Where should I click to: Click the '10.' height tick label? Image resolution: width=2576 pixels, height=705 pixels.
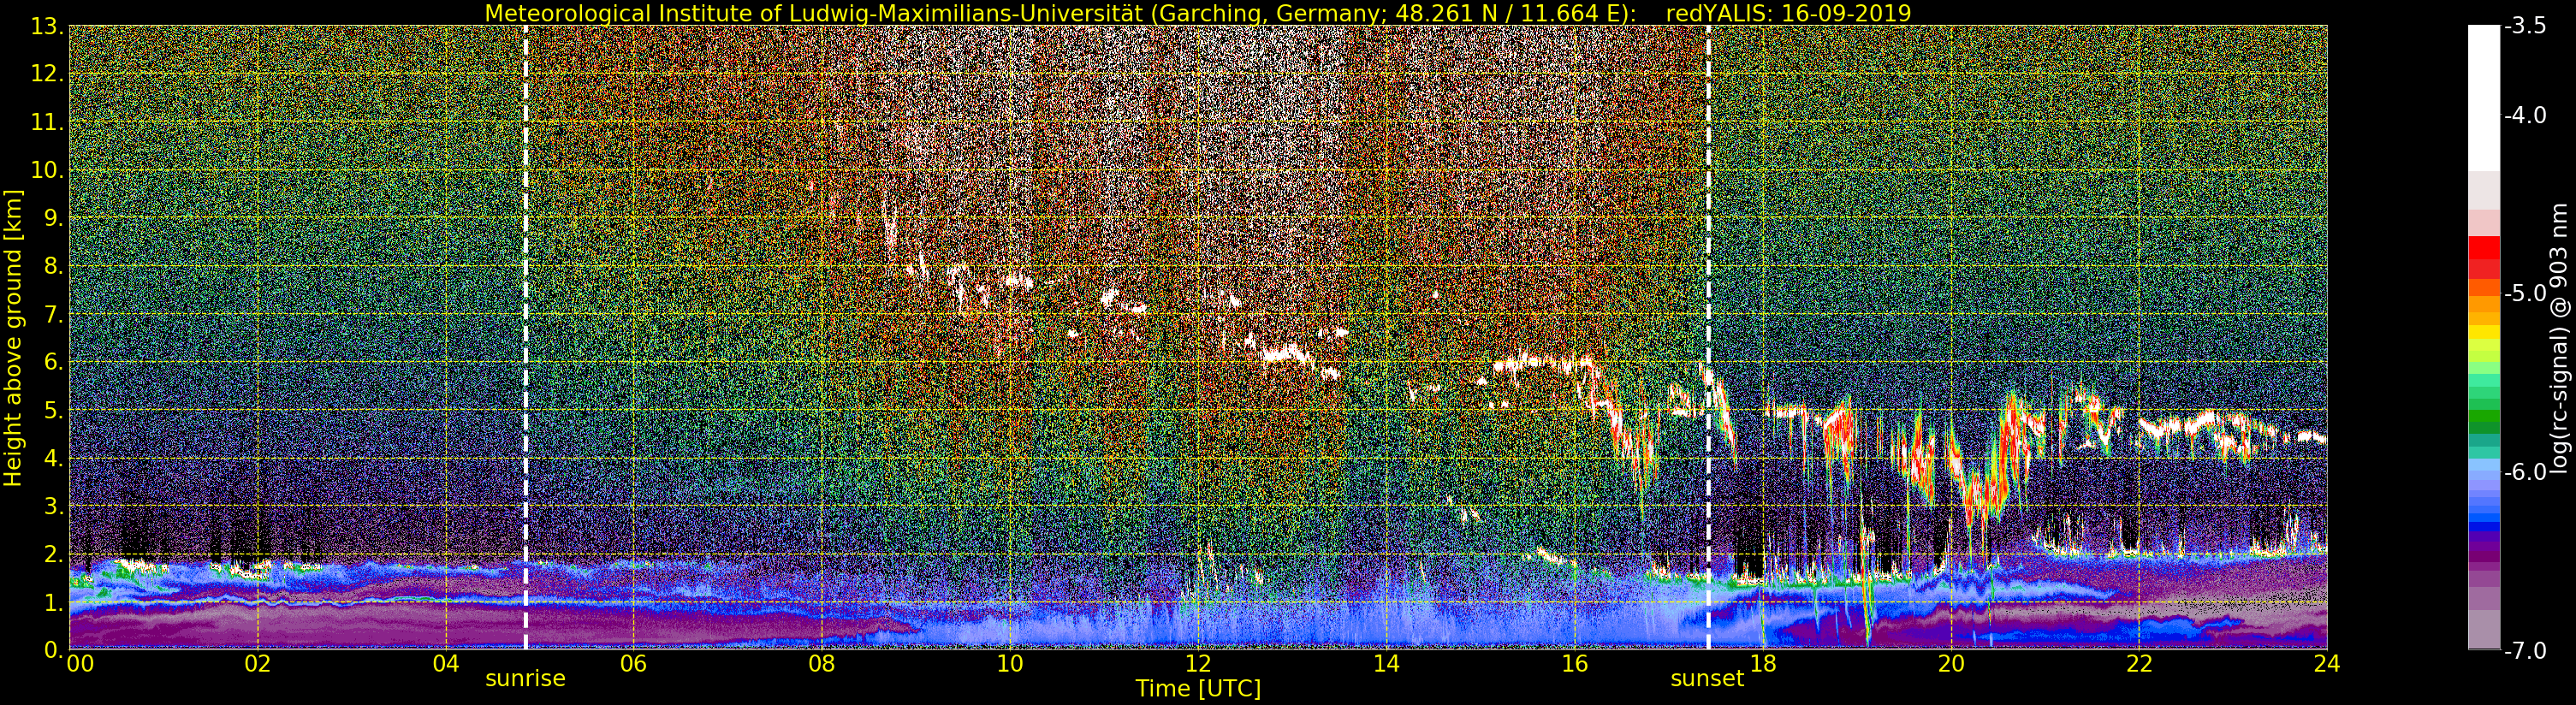47,170
